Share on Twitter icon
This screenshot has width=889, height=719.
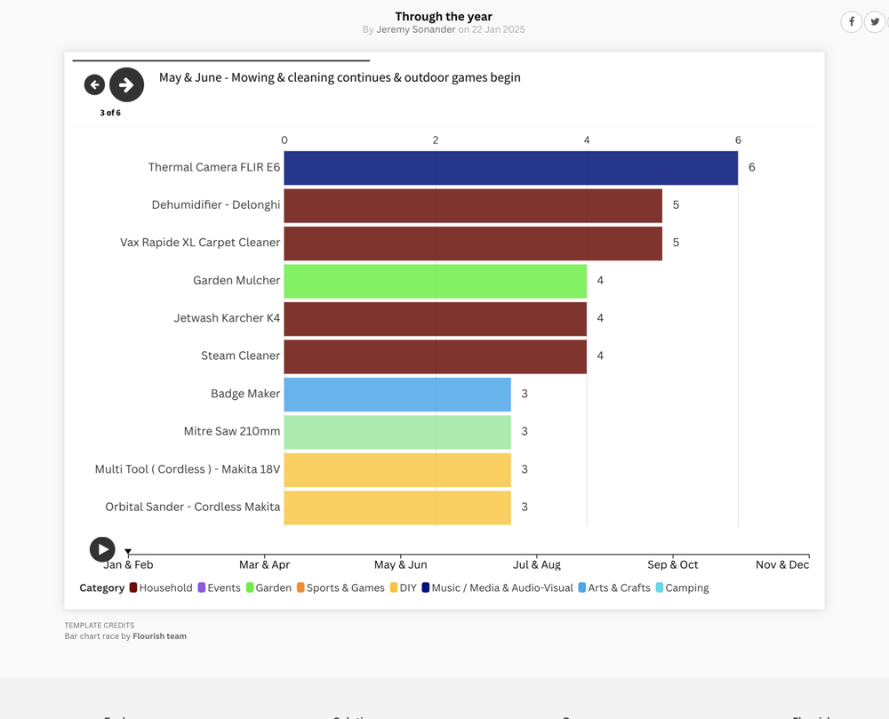point(875,21)
